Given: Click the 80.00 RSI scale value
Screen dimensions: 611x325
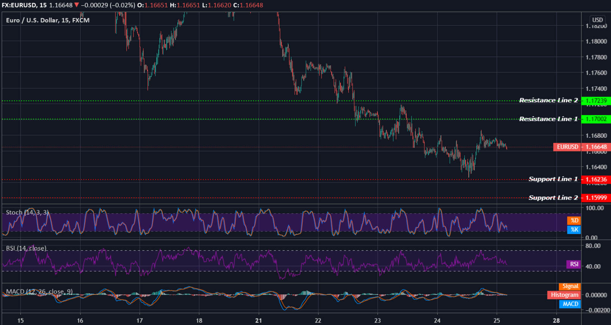Looking at the screenshot, I should (x=593, y=246).
